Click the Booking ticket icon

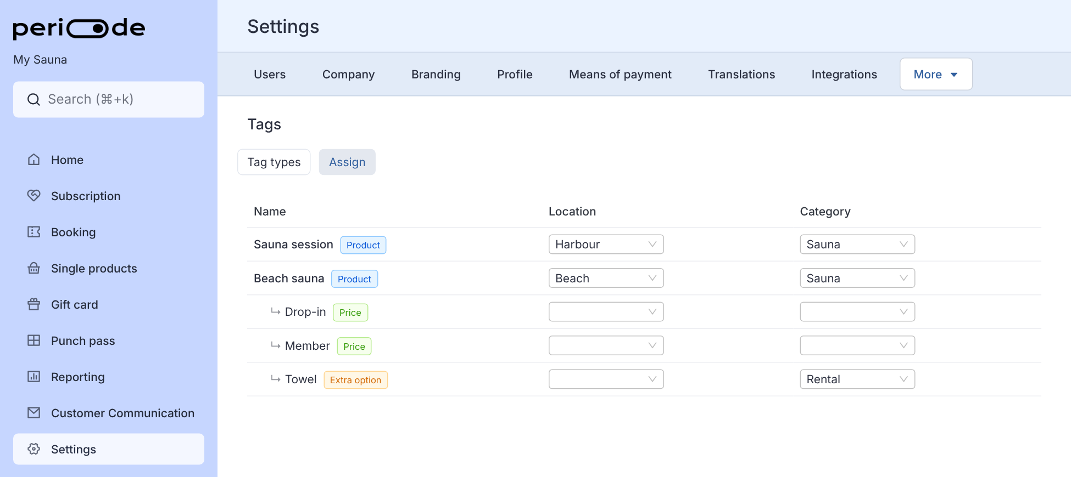pos(34,232)
